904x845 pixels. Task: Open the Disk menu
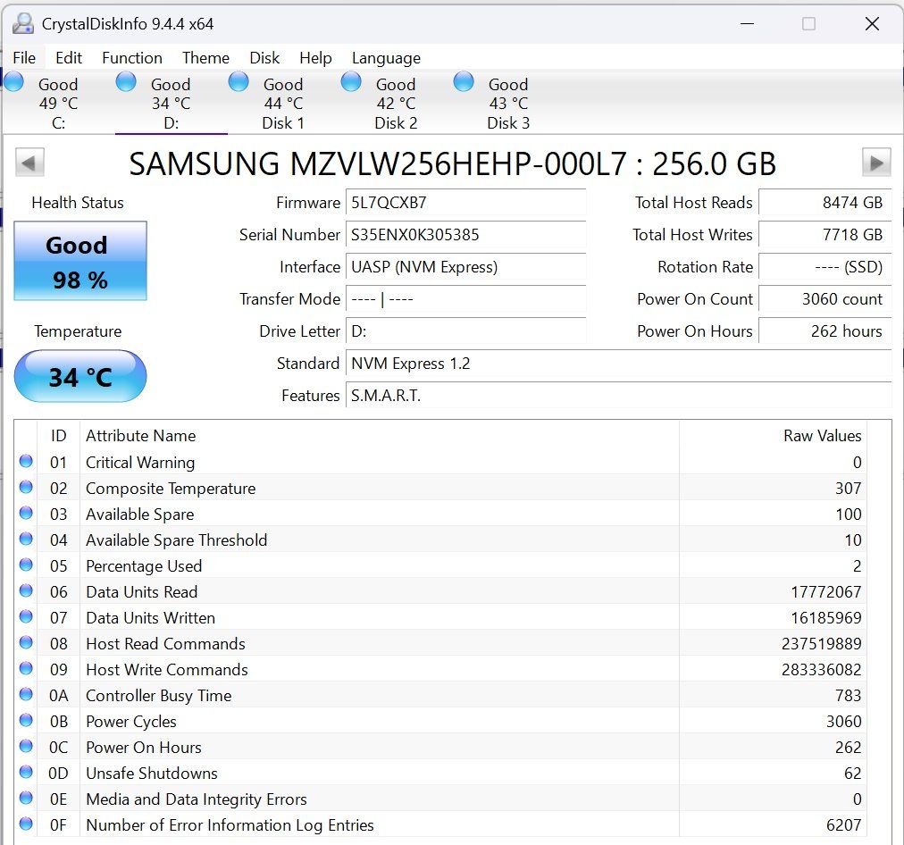coord(264,58)
